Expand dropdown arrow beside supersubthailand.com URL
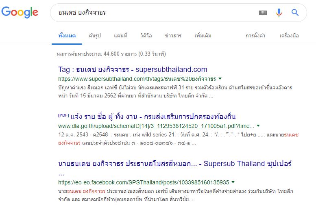316x212 pixels. [x=220, y=78]
